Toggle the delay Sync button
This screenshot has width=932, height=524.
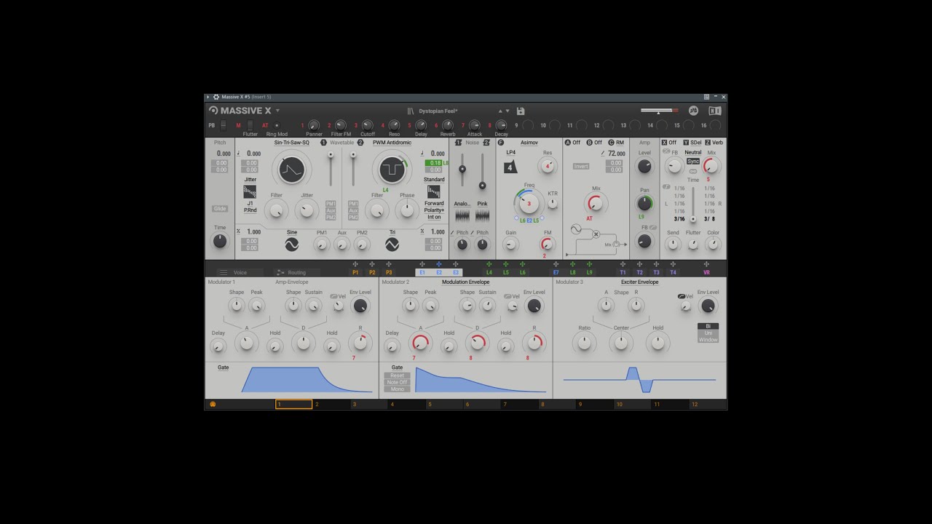693,162
